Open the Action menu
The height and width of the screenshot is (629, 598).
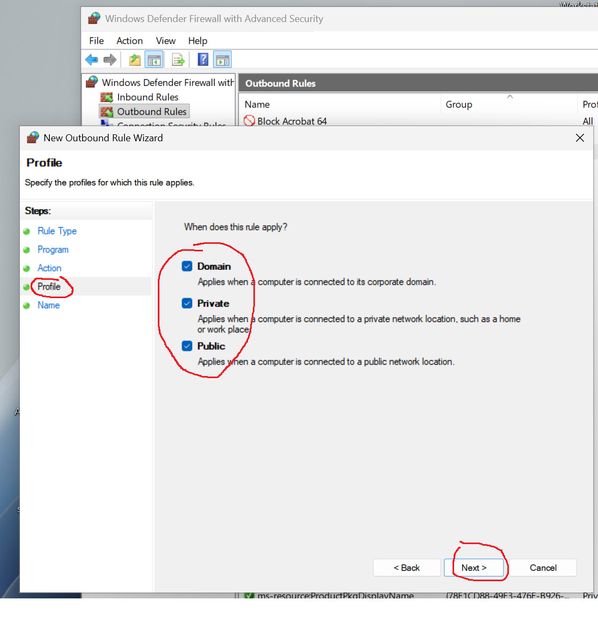(x=129, y=41)
